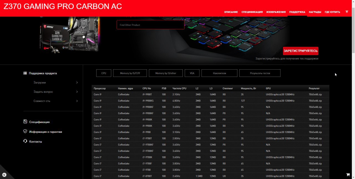This screenshot has height=179, width=355.
Task: Click the Find Other Product search field
Action: pos(151,25)
